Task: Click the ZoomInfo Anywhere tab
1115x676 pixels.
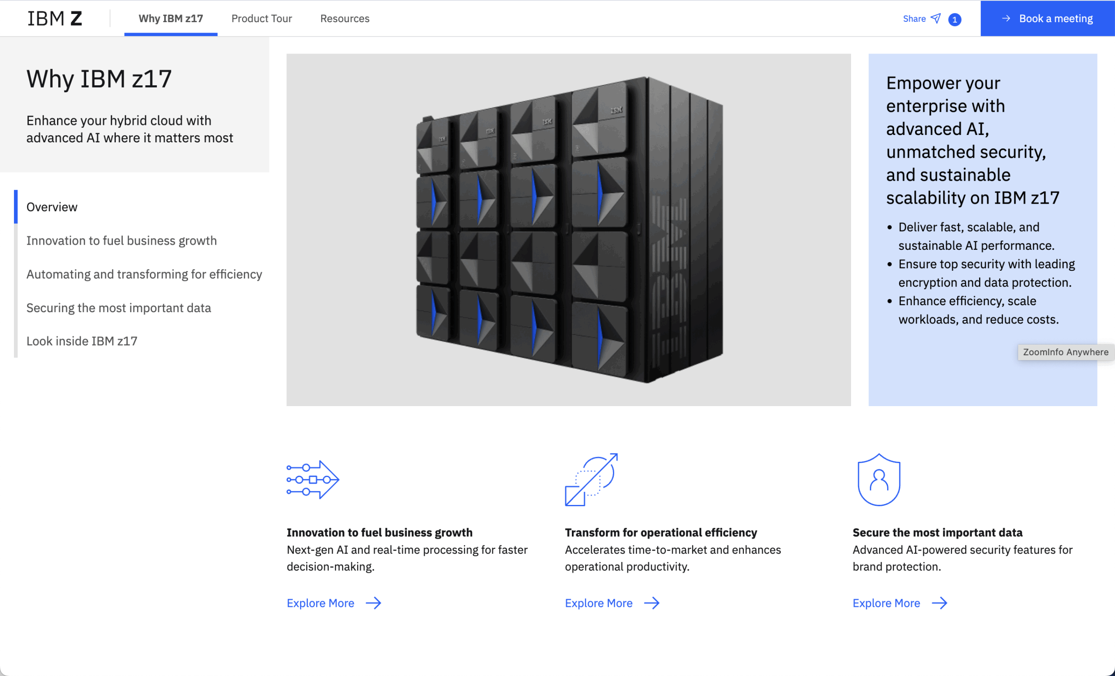Action: pyautogui.click(x=1066, y=352)
